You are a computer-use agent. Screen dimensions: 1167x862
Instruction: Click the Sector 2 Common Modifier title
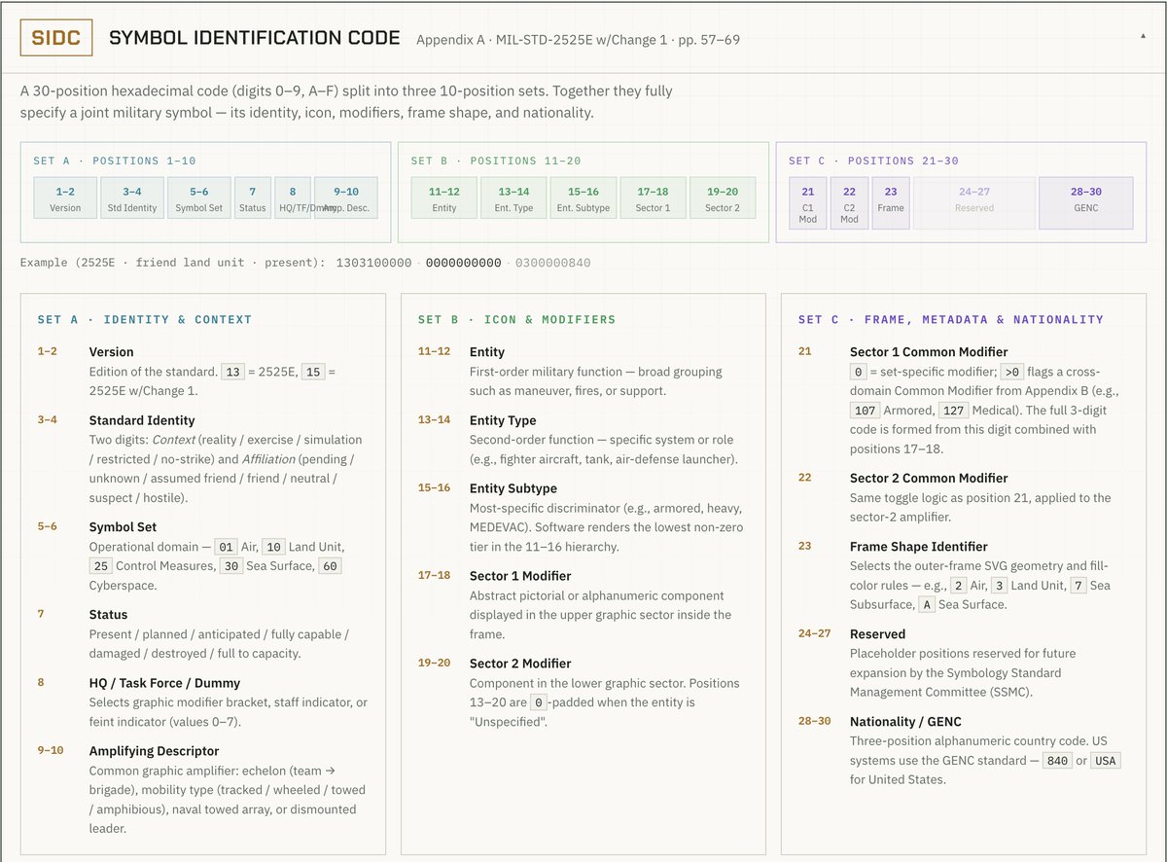929,479
